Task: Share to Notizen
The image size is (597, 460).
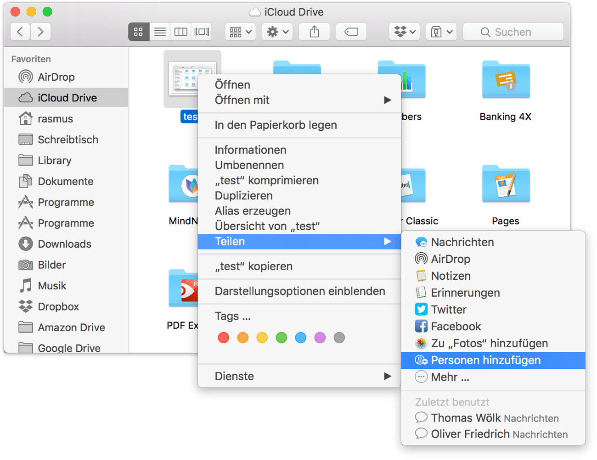Action: pos(493,276)
